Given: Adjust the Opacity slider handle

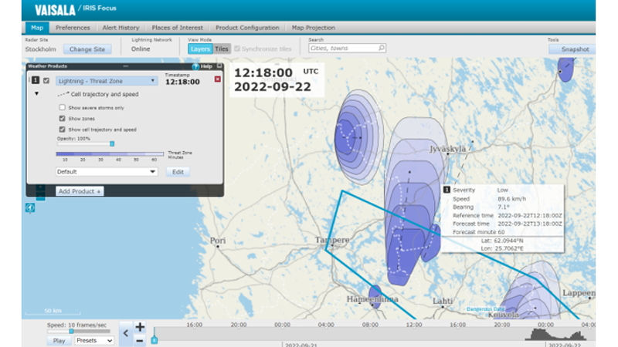Looking at the screenshot, I should (x=112, y=143).
